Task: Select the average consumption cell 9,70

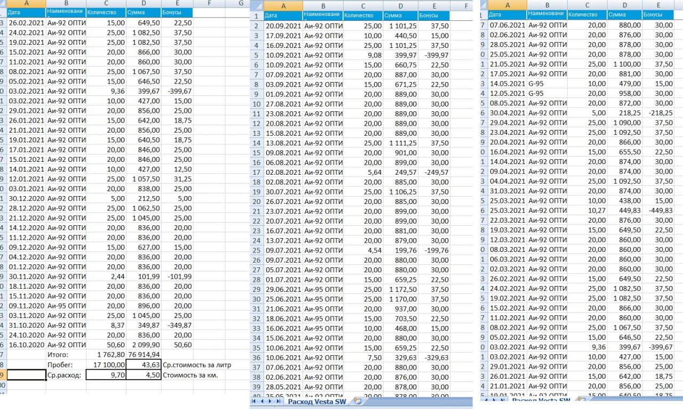Action: point(106,374)
